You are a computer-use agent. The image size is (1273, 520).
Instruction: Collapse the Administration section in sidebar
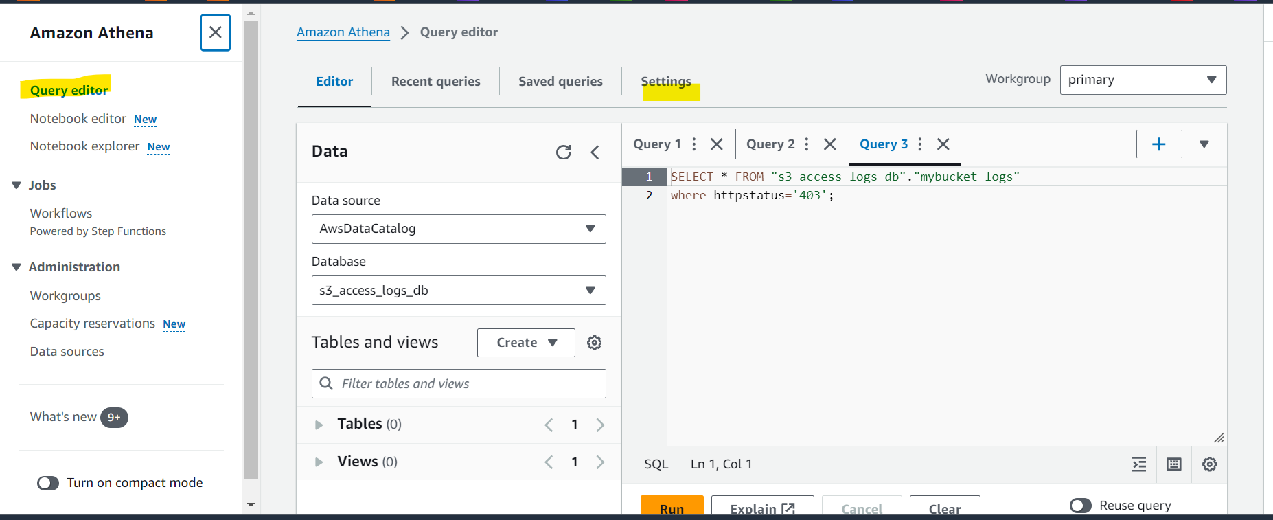tap(16, 267)
